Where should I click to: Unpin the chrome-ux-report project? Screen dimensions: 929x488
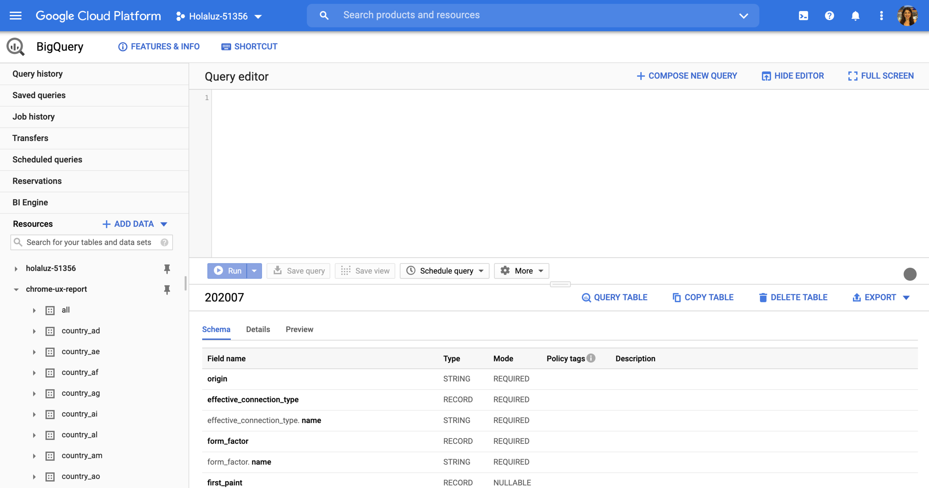tap(167, 289)
